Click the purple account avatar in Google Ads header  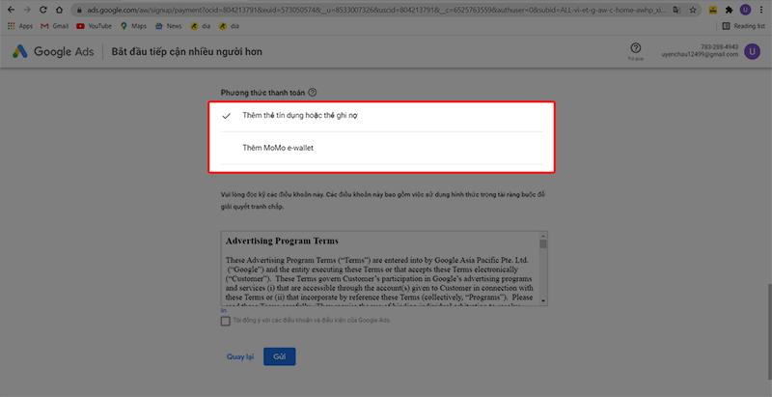click(x=752, y=51)
